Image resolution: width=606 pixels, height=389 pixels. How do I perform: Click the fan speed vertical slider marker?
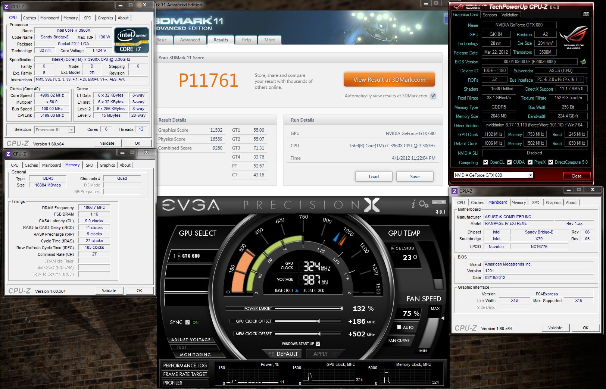click(443, 318)
